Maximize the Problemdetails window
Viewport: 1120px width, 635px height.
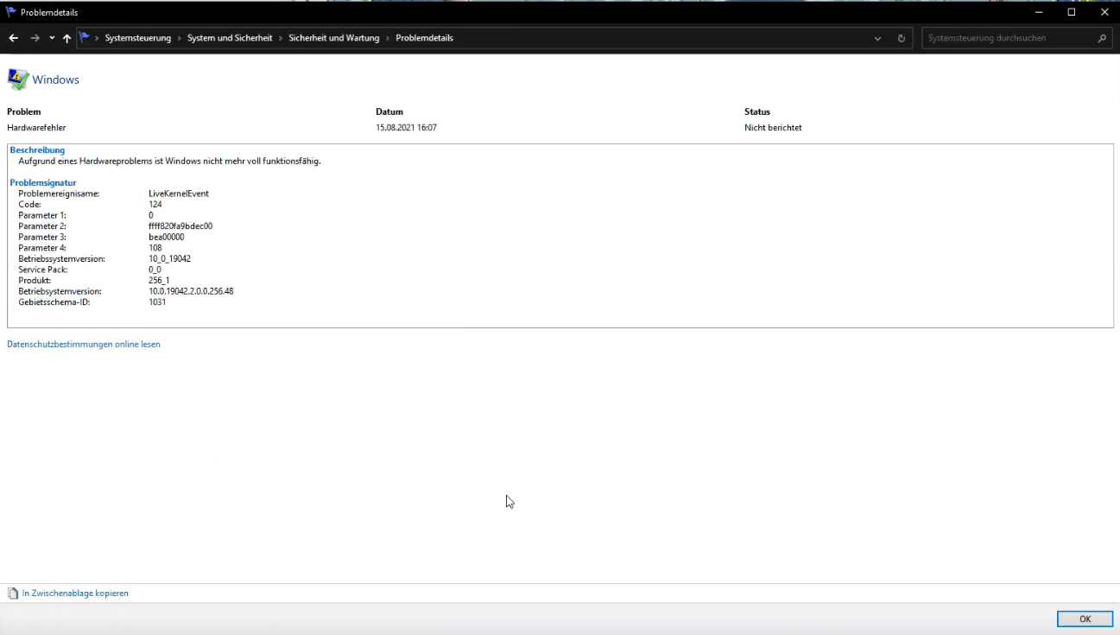point(1072,12)
